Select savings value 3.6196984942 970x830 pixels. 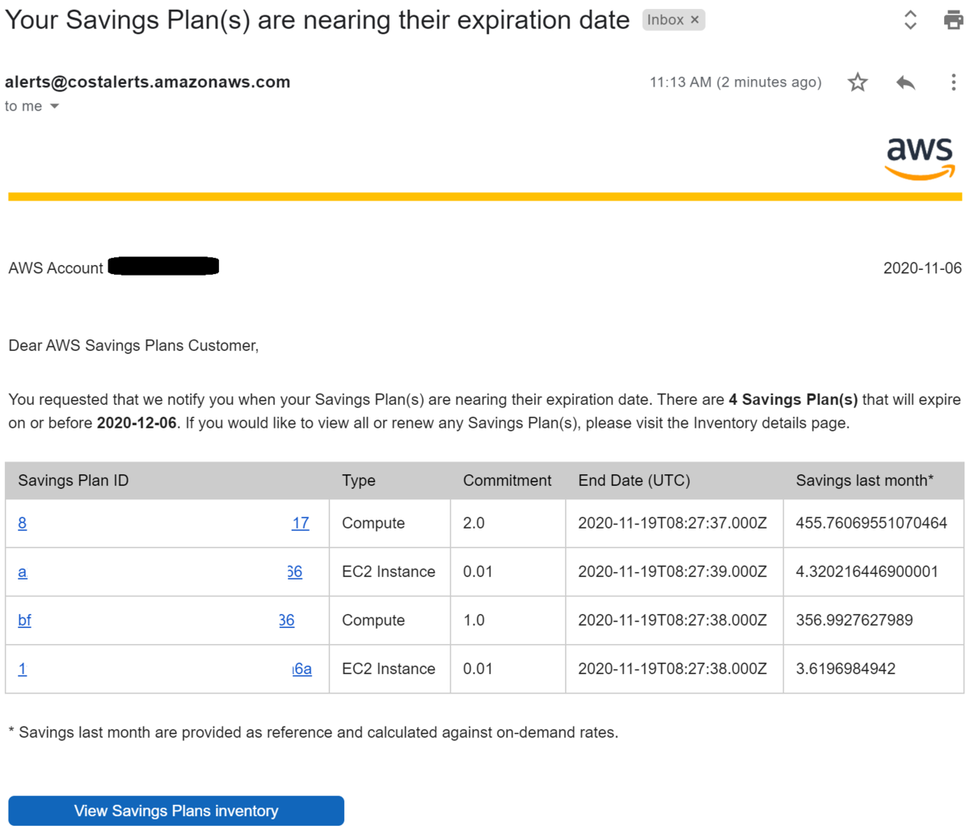(846, 668)
